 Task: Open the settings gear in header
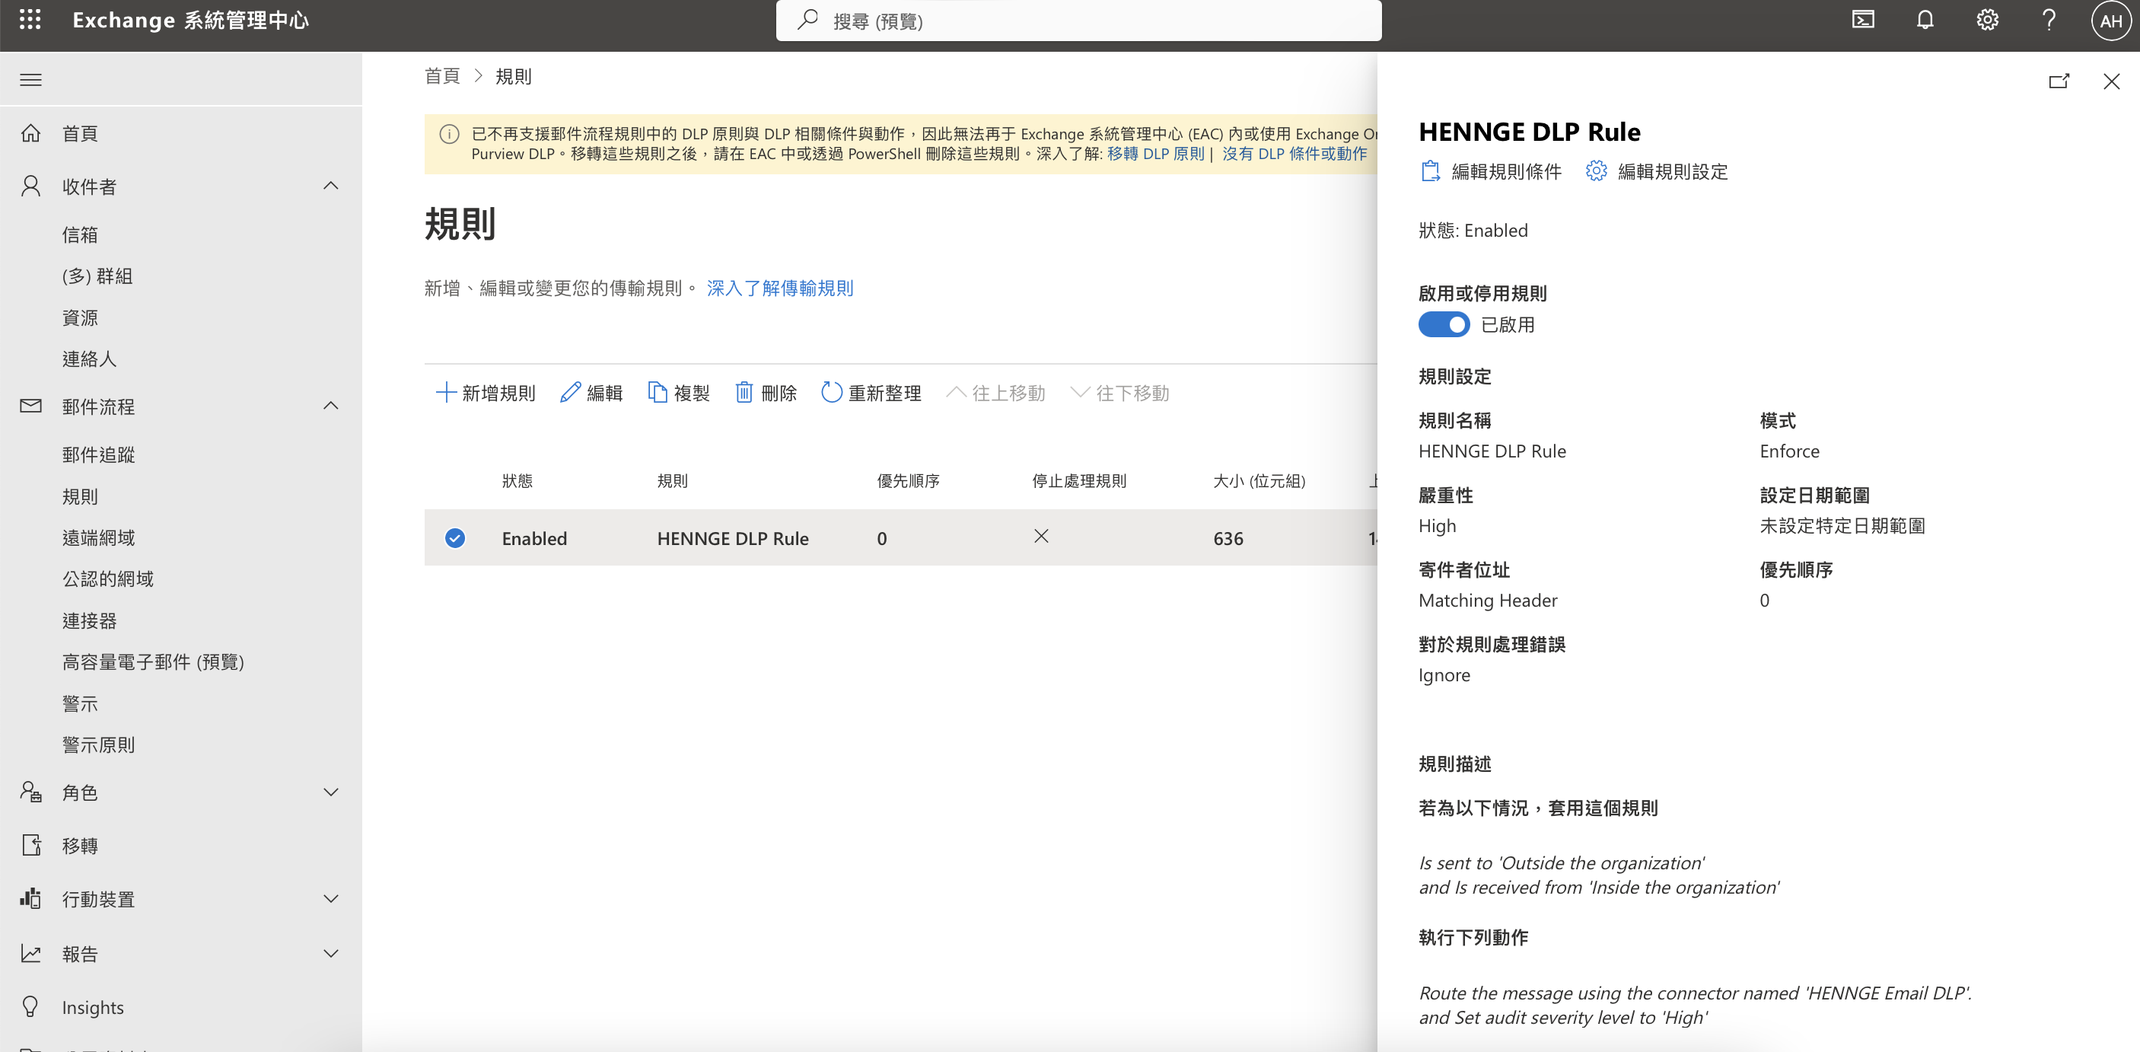(x=1987, y=20)
